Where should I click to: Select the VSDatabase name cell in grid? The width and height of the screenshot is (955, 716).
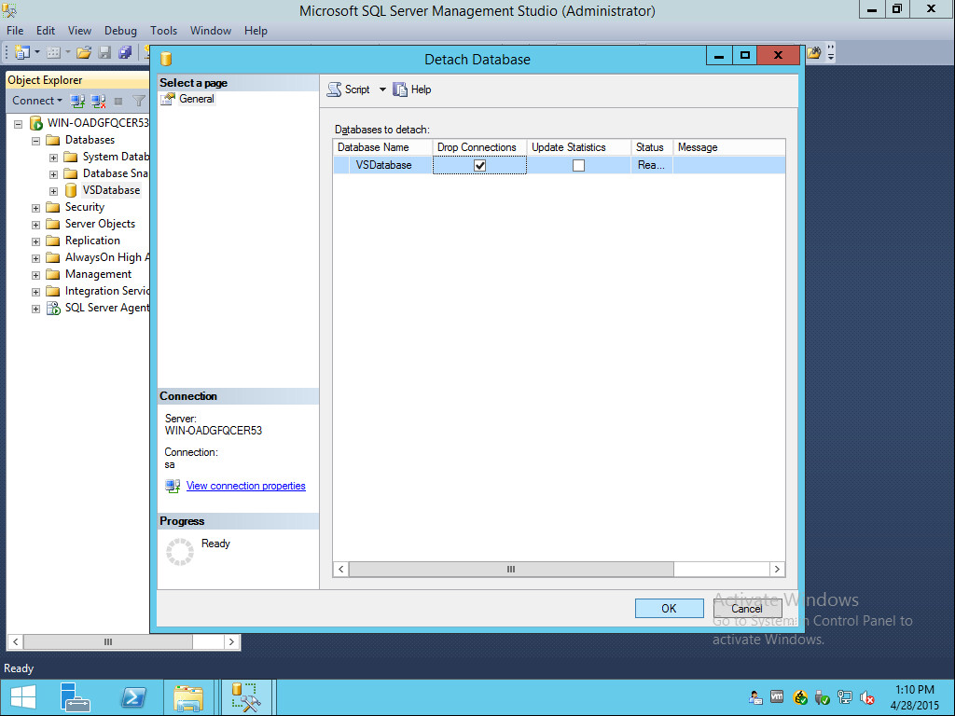pyautogui.click(x=383, y=165)
